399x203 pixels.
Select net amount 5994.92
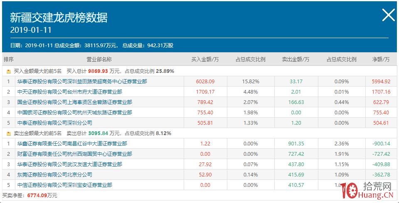[381, 82]
